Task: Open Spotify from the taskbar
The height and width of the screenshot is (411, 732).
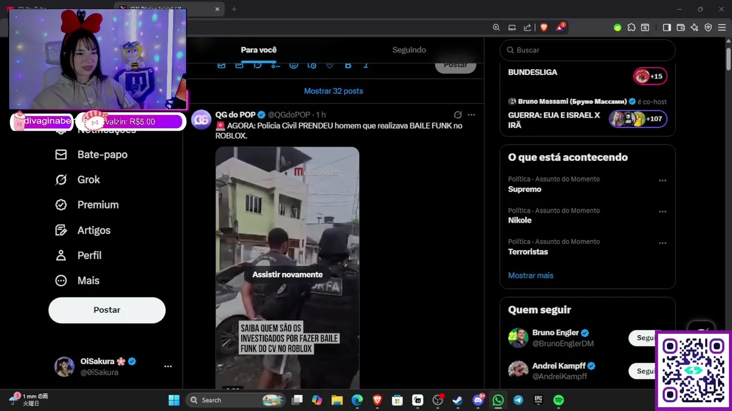Action: tap(559, 400)
